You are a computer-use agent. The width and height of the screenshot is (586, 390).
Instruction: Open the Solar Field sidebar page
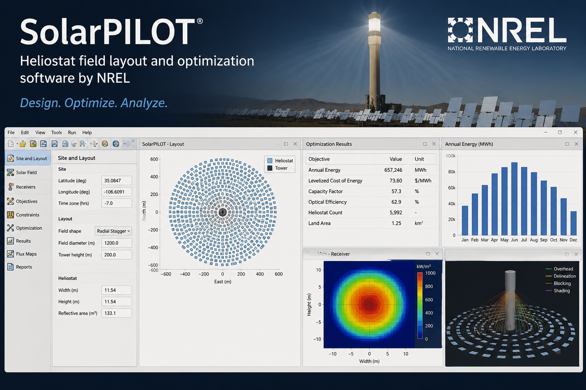pyautogui.click(x=27, y=173)
